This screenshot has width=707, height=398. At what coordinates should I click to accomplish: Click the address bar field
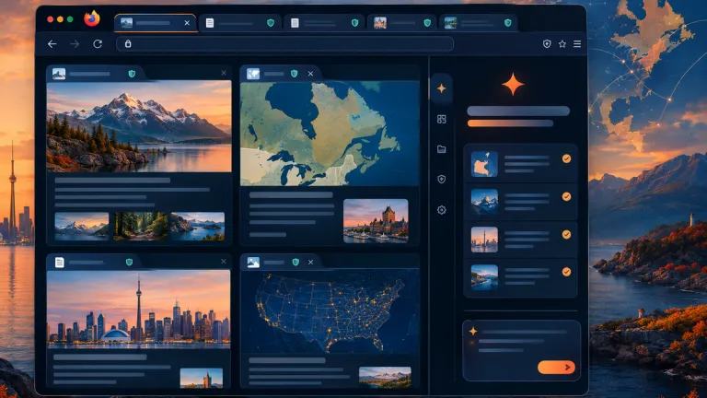(285, 44)
